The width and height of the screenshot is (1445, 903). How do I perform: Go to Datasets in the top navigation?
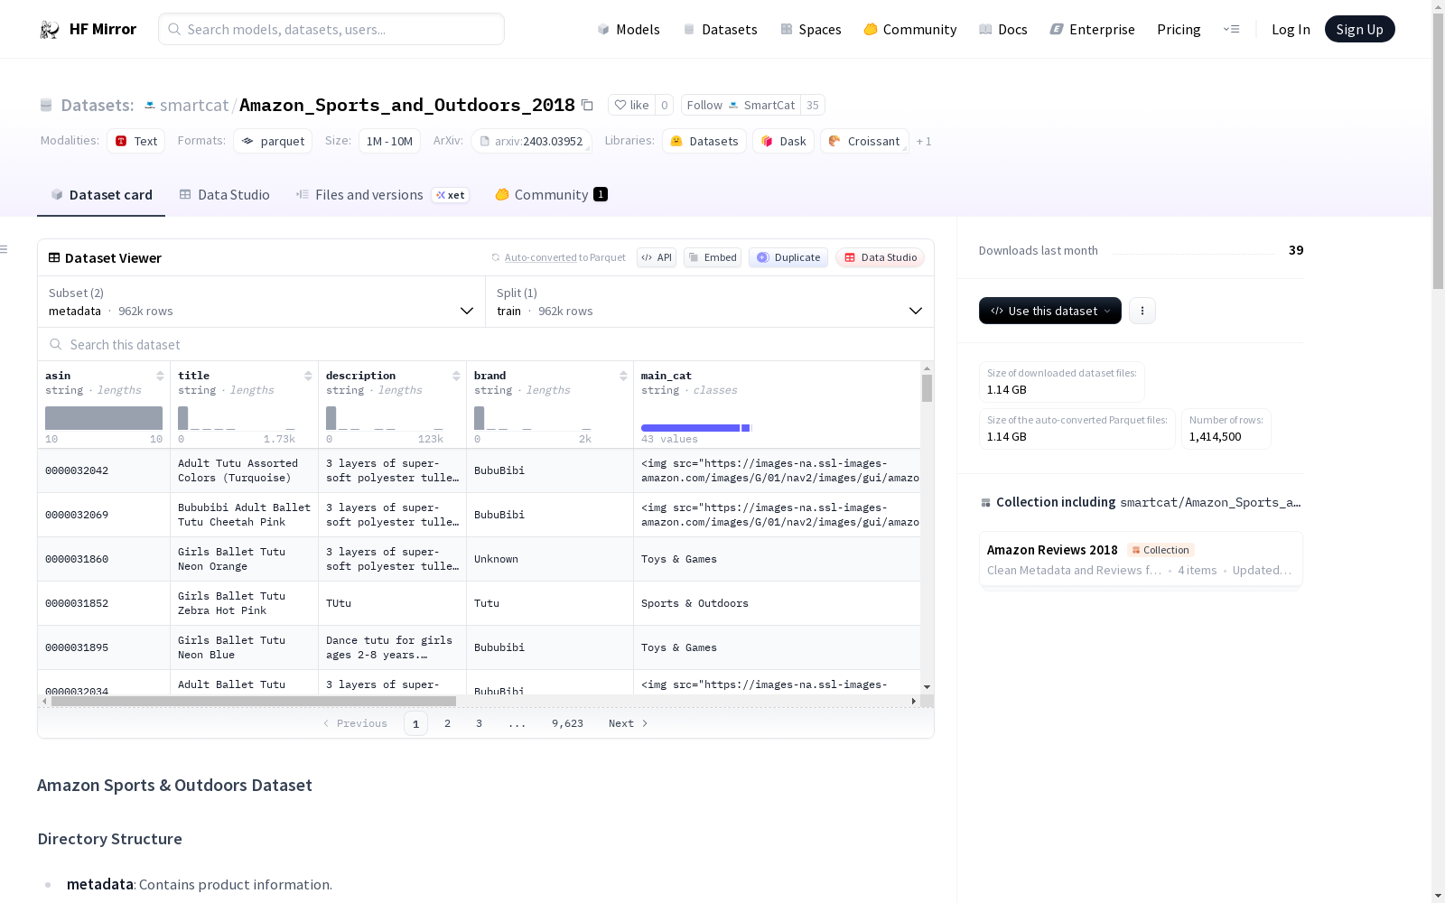coord(720,30)
